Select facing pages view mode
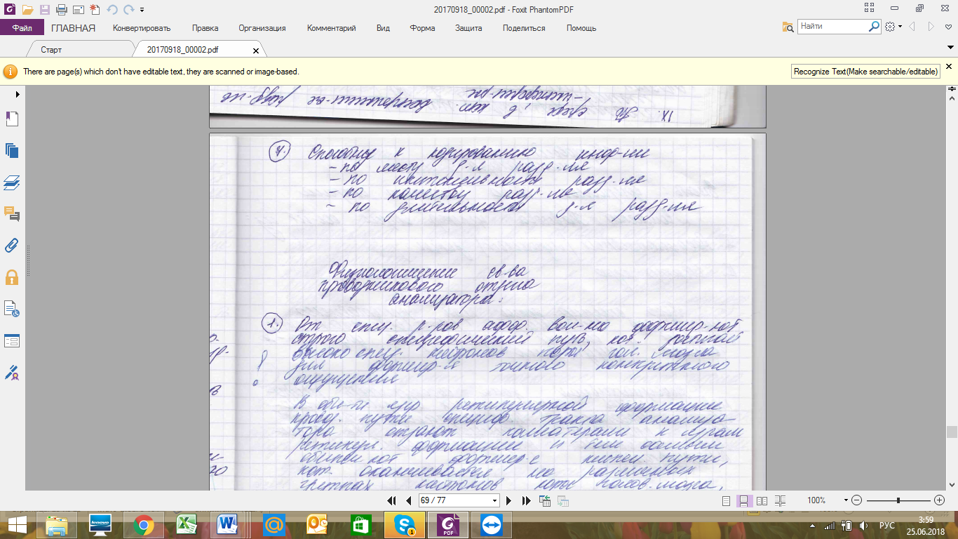 (762, 500)
